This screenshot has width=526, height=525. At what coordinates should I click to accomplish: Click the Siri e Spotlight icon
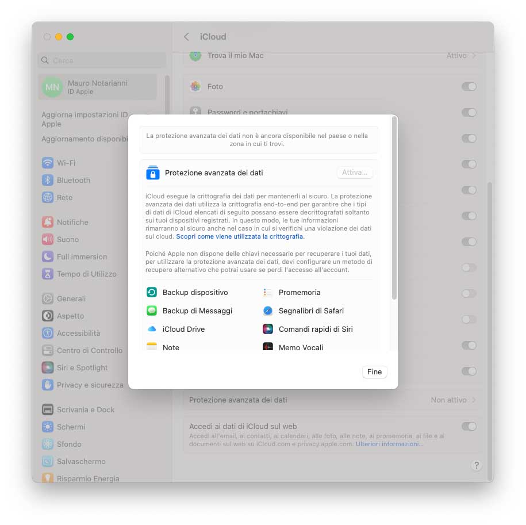pyautogui.click(x=48, y=367)
